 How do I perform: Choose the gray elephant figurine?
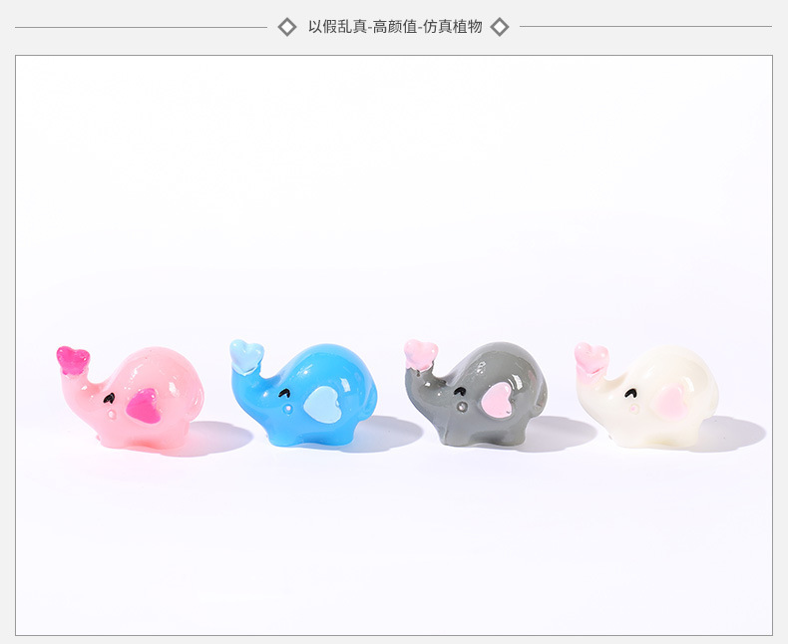pos(476,394)
